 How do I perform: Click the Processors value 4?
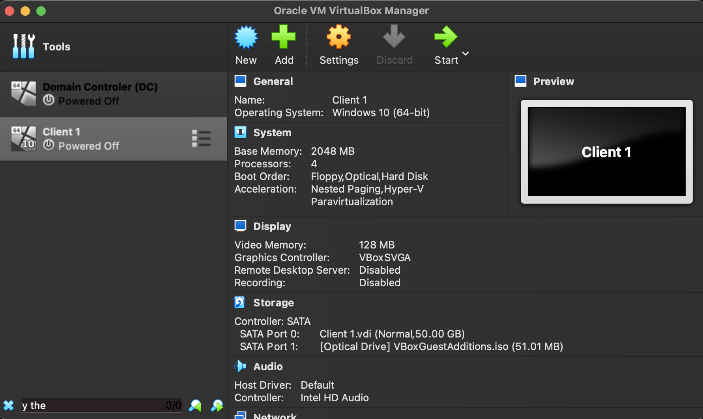point(314,164)
